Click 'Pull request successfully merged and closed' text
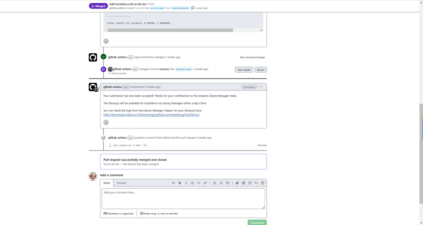Viewport: 423px width, 225px height. 135,159
